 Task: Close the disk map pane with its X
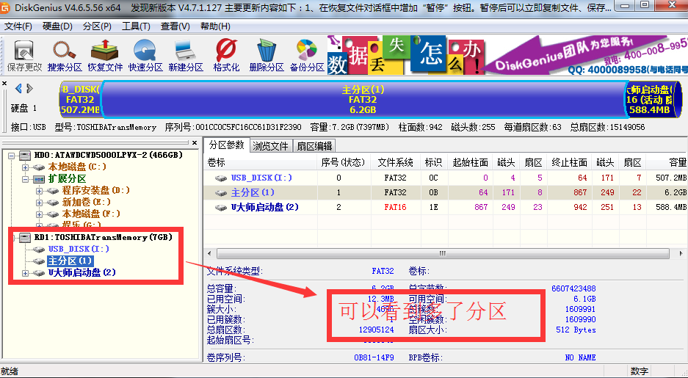tap(4, 84)
